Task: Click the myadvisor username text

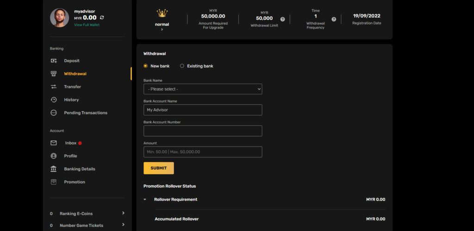Action: point(84,12)
